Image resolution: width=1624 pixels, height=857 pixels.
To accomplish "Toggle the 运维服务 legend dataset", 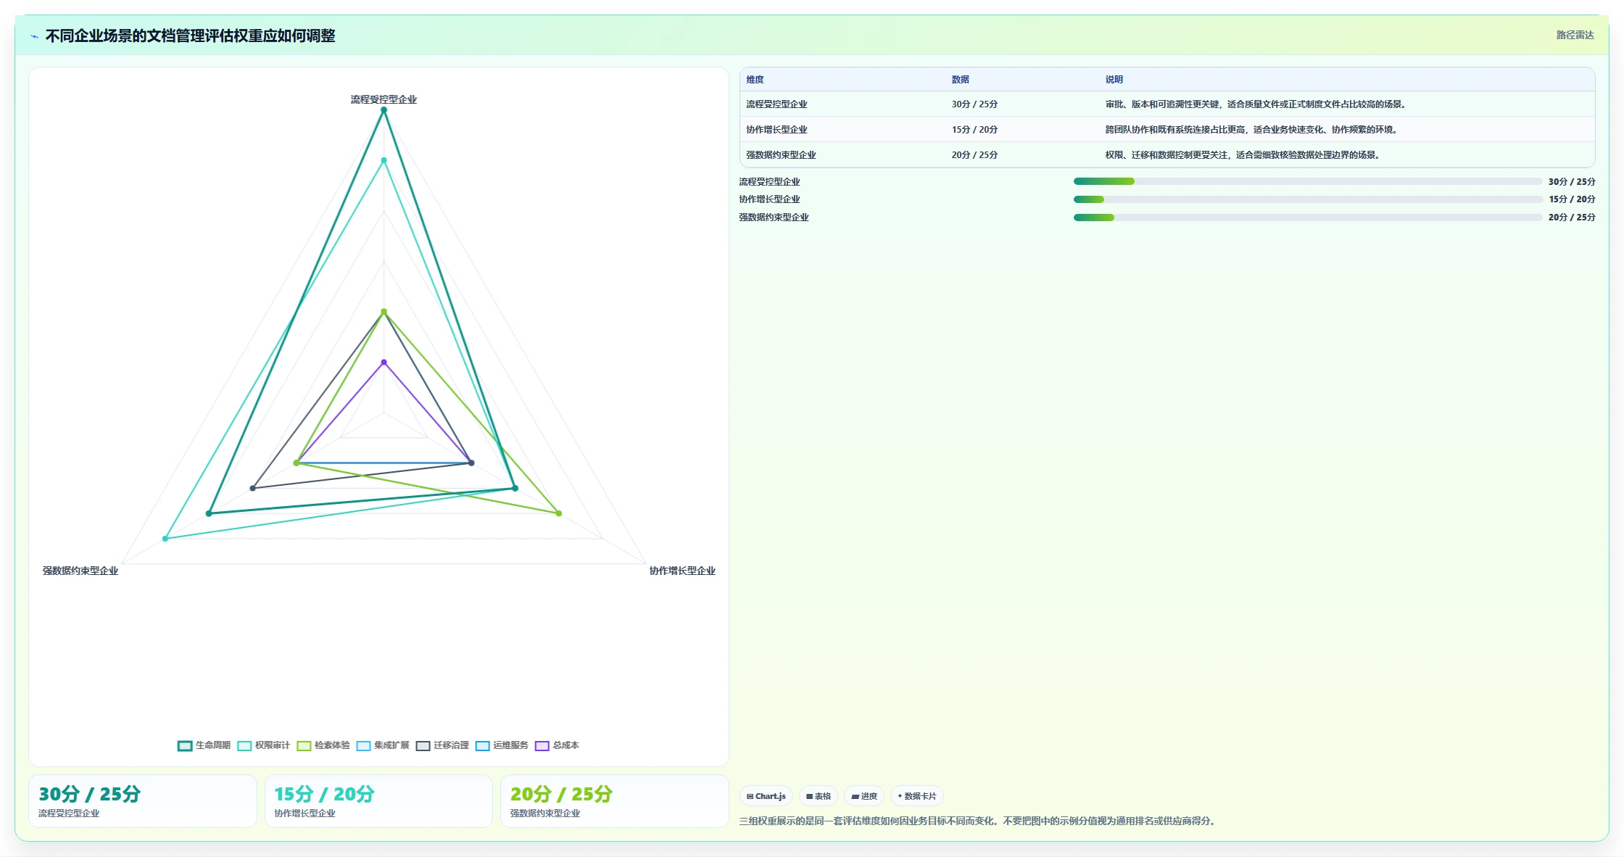I will click(x=502, y=745).
